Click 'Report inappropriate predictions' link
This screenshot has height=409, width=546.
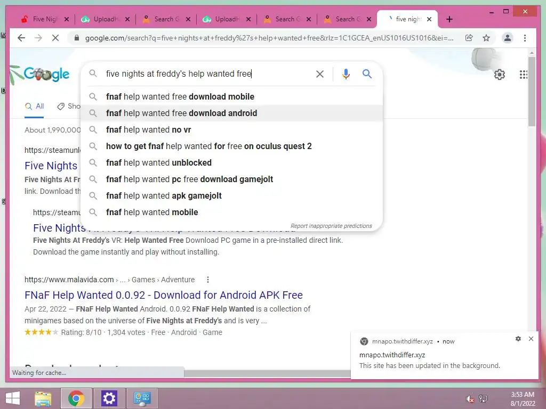pos(331,226)
